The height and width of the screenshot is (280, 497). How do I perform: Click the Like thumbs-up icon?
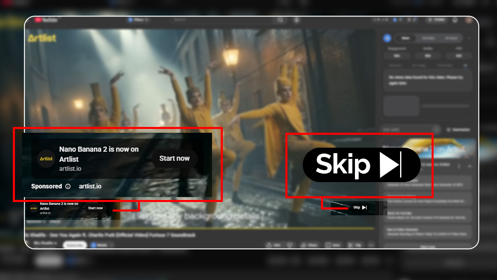point(269,244)
